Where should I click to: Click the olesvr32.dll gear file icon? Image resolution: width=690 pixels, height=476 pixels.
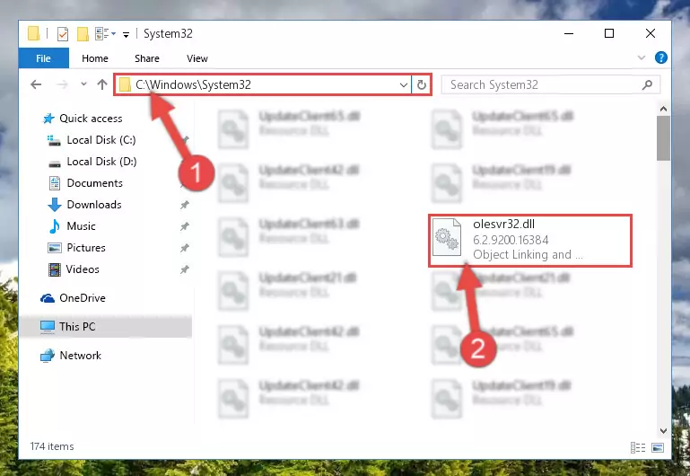[447, 237]
